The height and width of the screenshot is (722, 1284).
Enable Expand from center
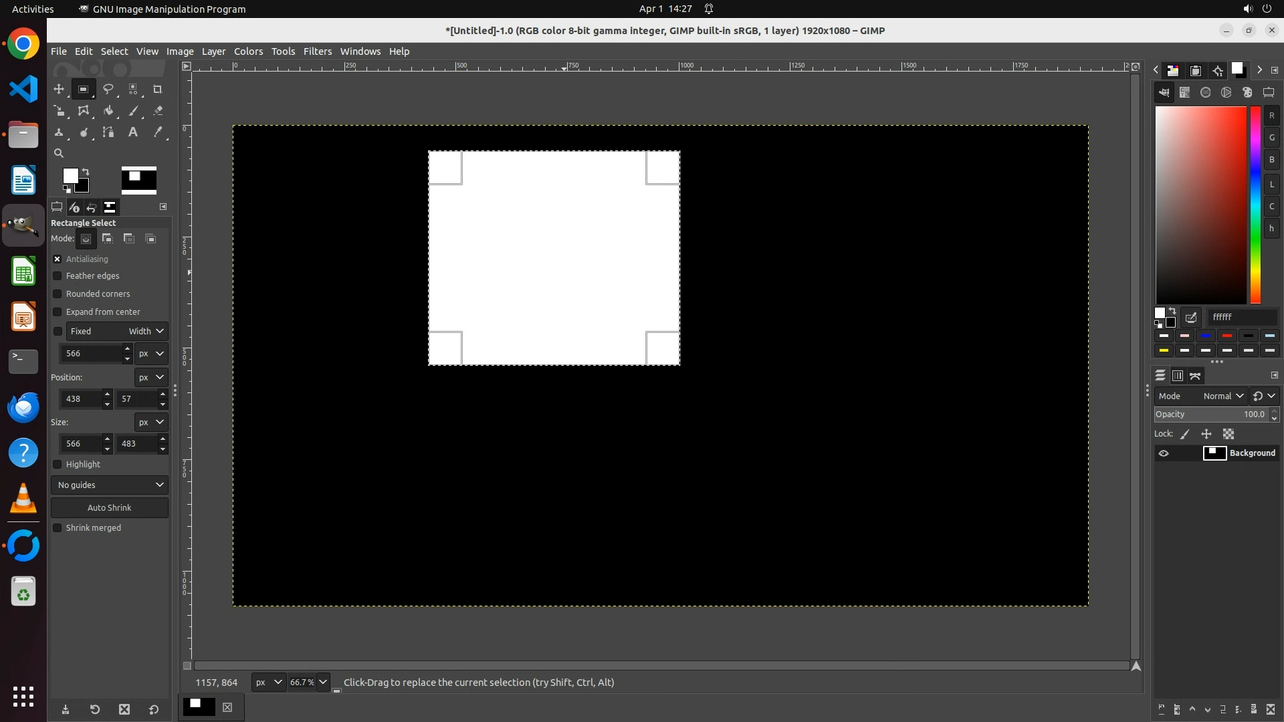pyautogui.click(x=58, y=312)
